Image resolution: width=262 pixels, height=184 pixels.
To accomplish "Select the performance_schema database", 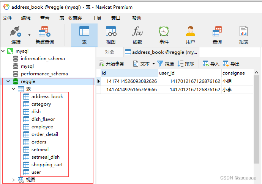I will click(44, 74).
